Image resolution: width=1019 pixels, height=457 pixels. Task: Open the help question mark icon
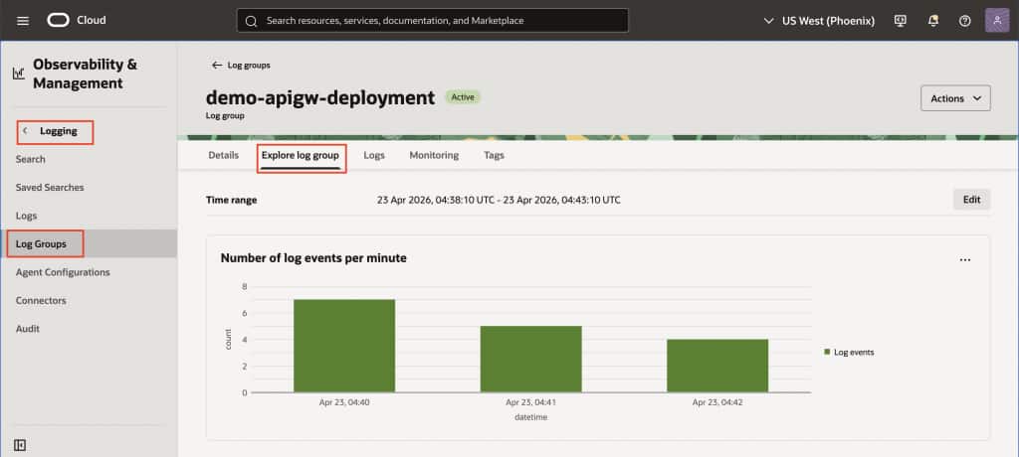[x=964, y=20]
